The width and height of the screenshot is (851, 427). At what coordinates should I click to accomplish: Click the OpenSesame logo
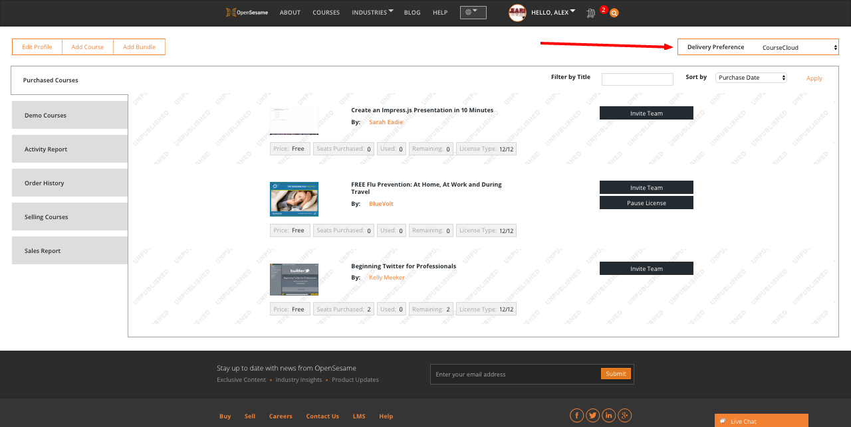point(246,13)
